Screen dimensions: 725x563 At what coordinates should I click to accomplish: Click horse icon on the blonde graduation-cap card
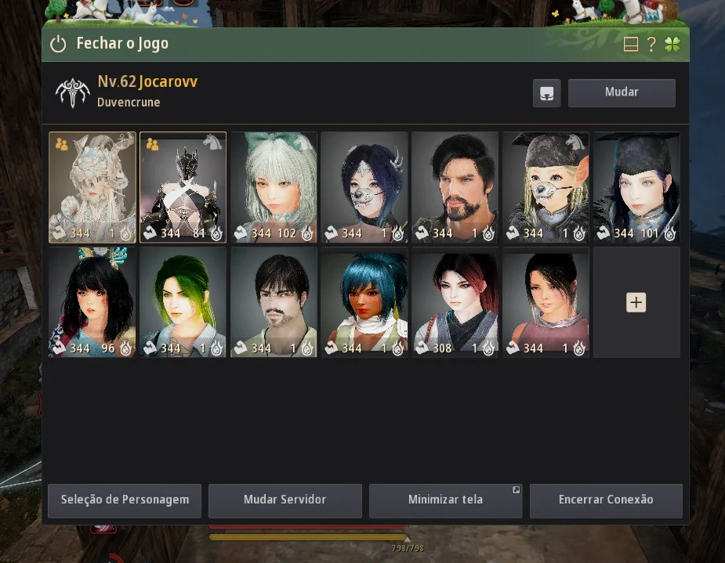(x=575, y=143)
